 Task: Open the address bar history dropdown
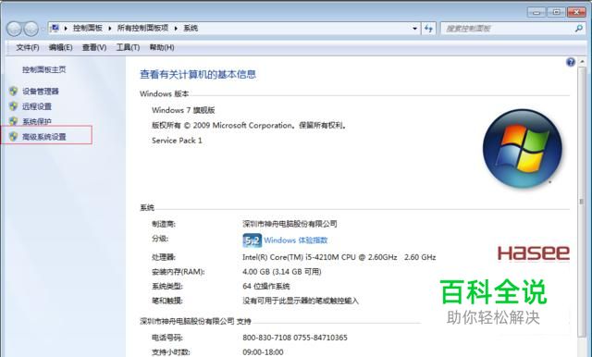coord(415,29)
